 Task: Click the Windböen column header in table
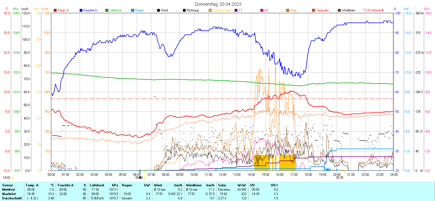tap(194, 185)
